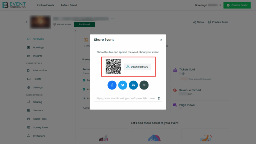
Task: Click the Create Event button
Action: 237,5
